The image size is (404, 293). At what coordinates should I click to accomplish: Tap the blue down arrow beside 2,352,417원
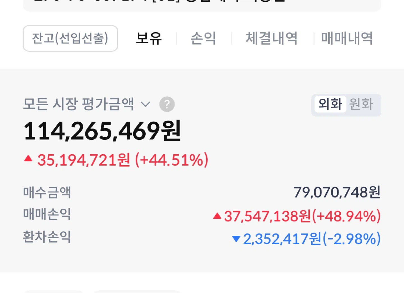point(236,239)
